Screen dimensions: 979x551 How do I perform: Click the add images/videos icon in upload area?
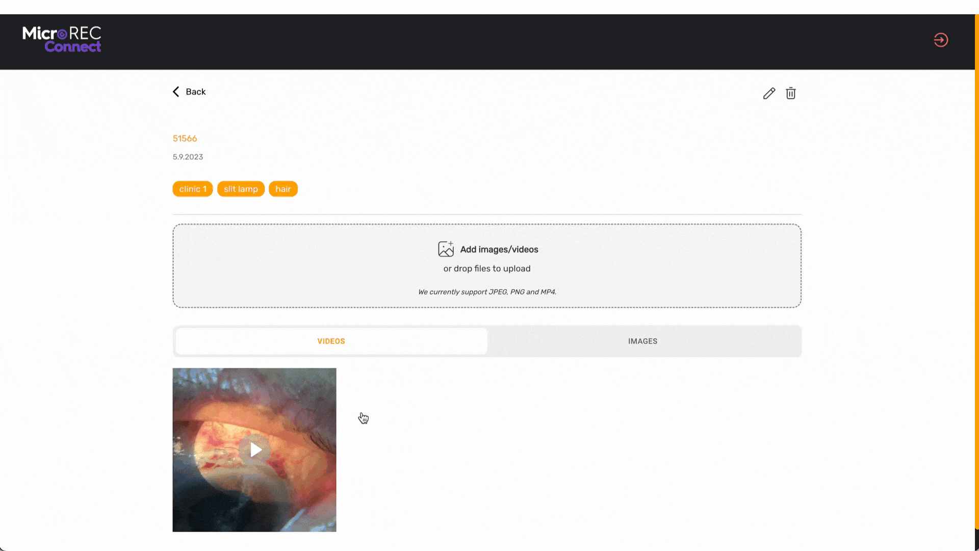(x=446, y=249)
